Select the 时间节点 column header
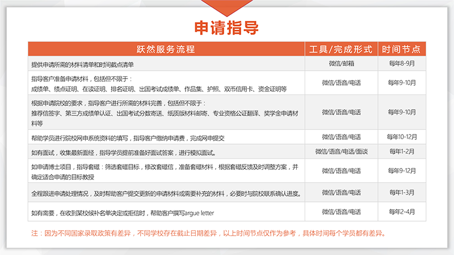 [x=402, y=48]
